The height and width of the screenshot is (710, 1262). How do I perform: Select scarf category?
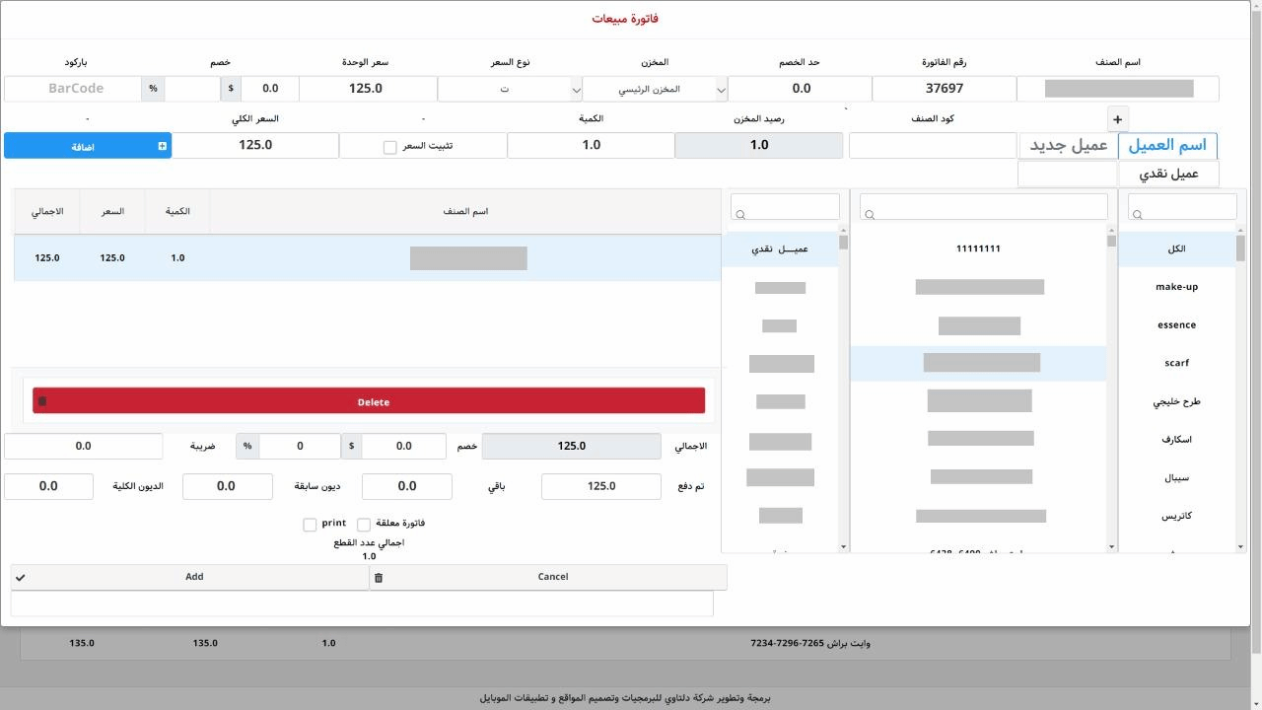point(1176,363)
